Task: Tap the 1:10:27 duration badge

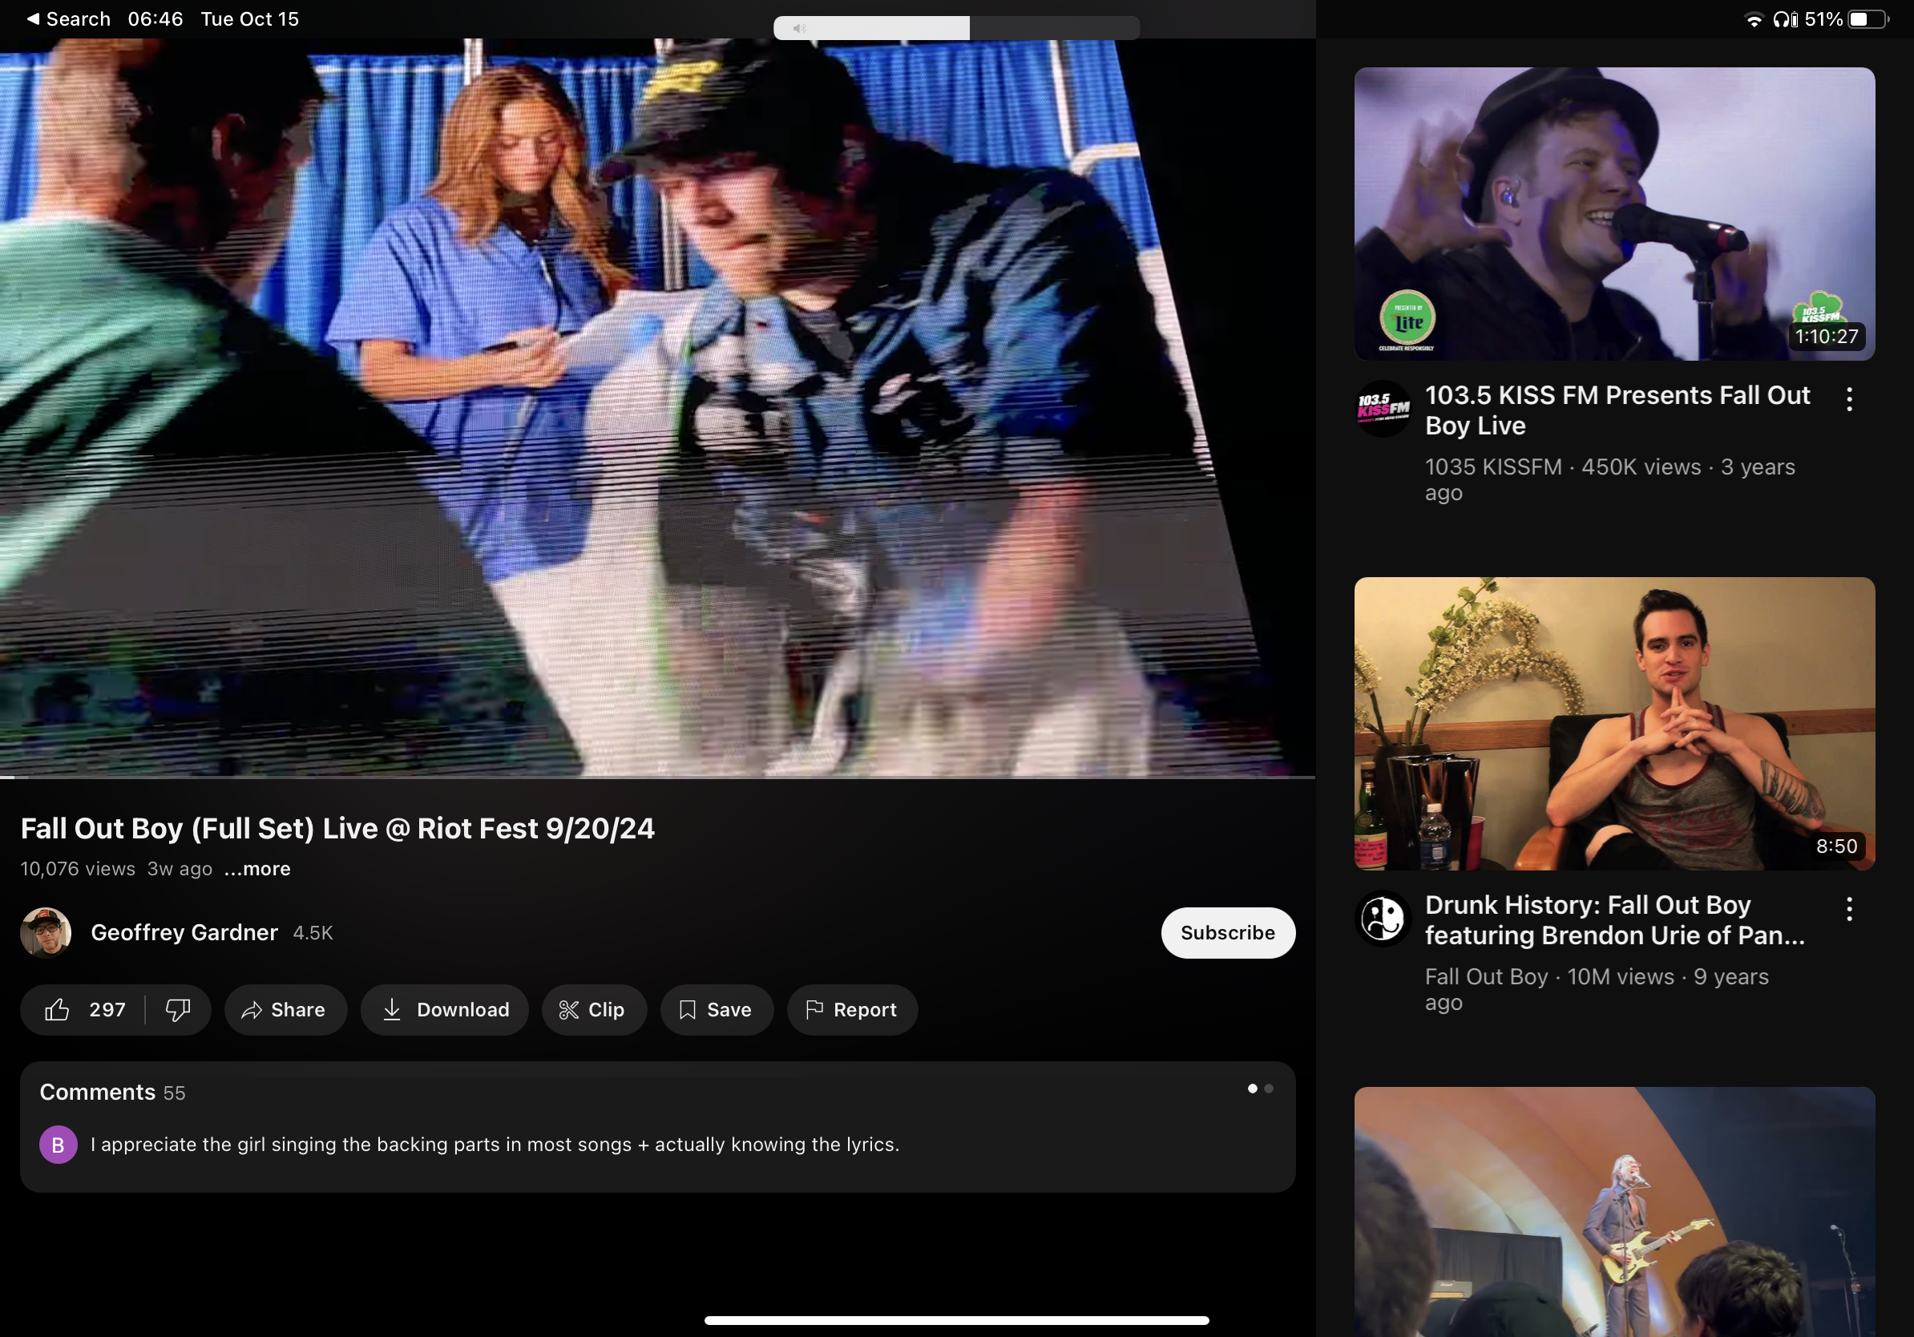Action: (x=1827, y=337)
